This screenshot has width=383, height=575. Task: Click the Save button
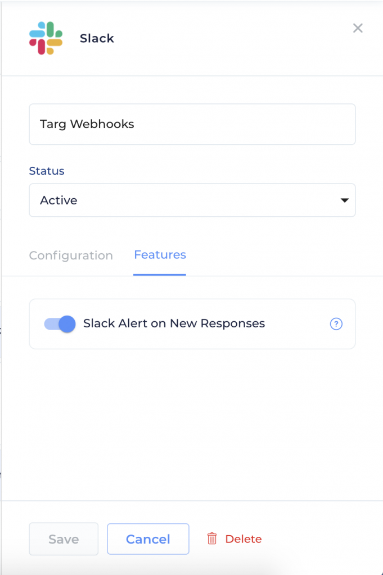[64, 539]
